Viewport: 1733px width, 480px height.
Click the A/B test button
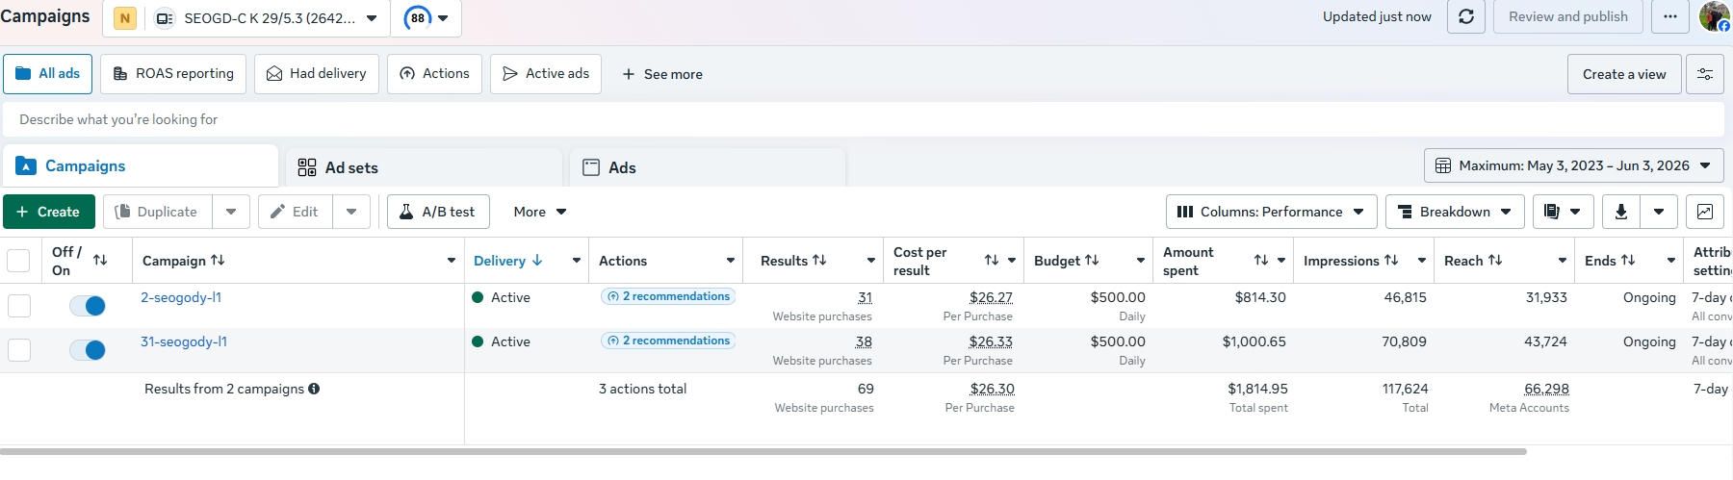pos(438,212)
